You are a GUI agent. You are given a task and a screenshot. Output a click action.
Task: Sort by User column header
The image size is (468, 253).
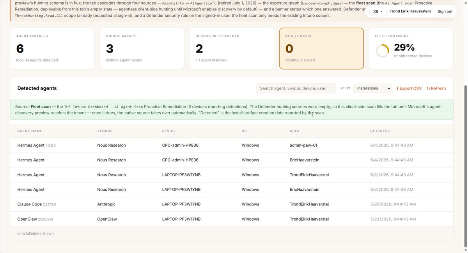point(294,131)
